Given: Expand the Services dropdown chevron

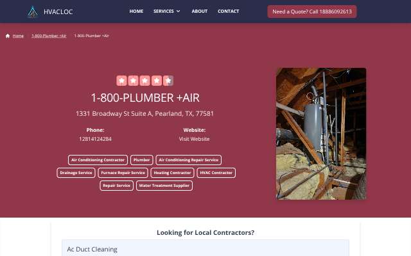Looking at the screenshot, I should click(x=179, y=12).
